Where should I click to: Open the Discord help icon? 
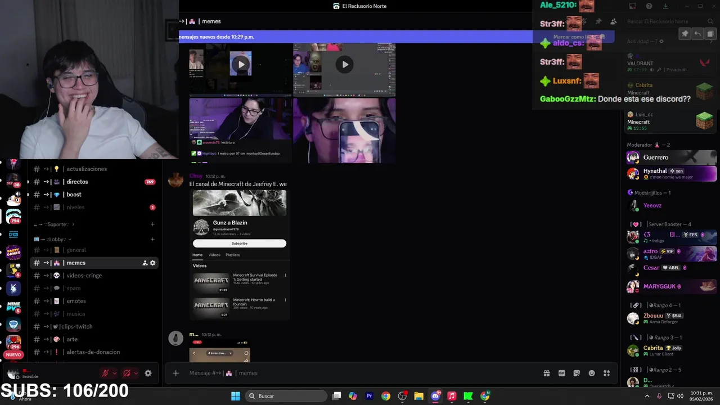tap(649, 6)
